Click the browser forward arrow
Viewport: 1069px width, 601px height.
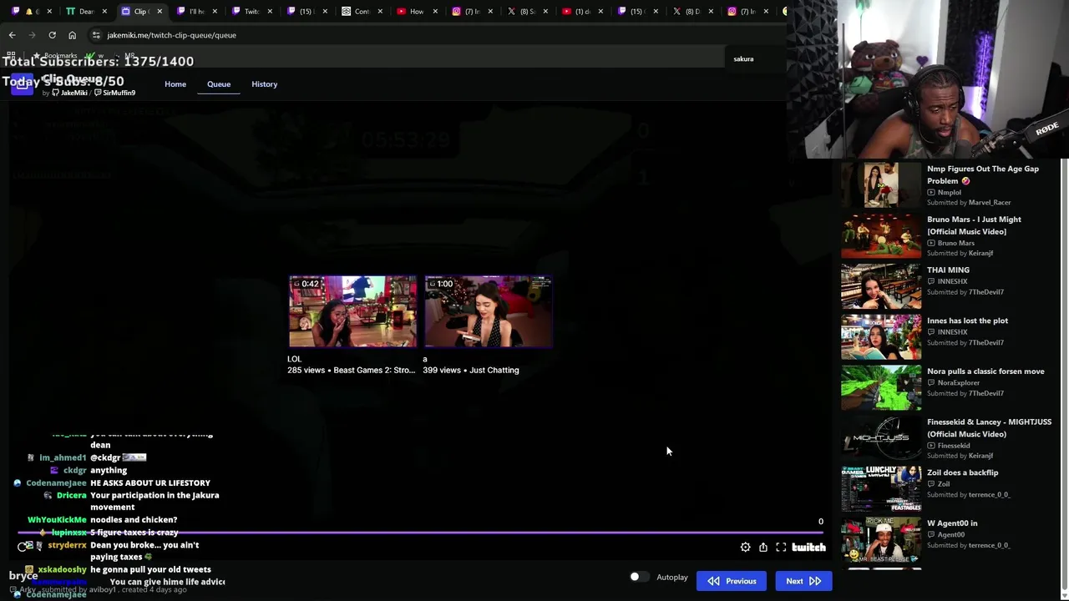point(32,35)
